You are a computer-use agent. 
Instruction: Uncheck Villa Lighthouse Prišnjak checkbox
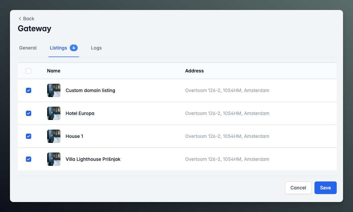[x=29, y=159]
